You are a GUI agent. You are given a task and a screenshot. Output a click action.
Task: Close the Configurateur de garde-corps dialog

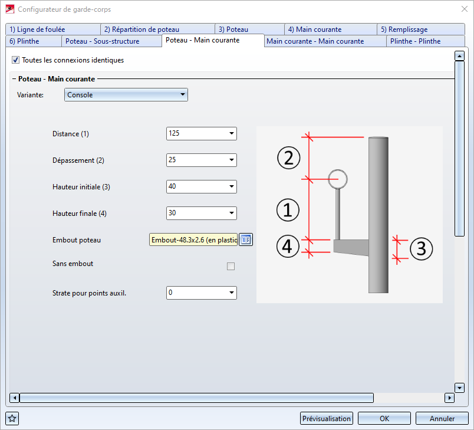pos(465,9)
